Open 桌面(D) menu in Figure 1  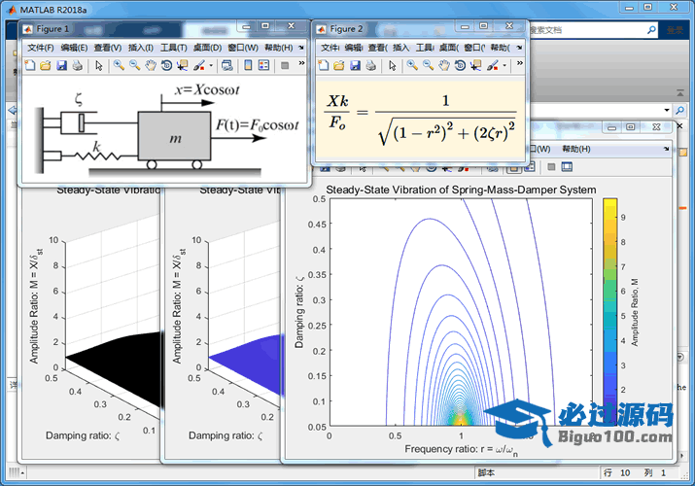(x=207, y=48)
